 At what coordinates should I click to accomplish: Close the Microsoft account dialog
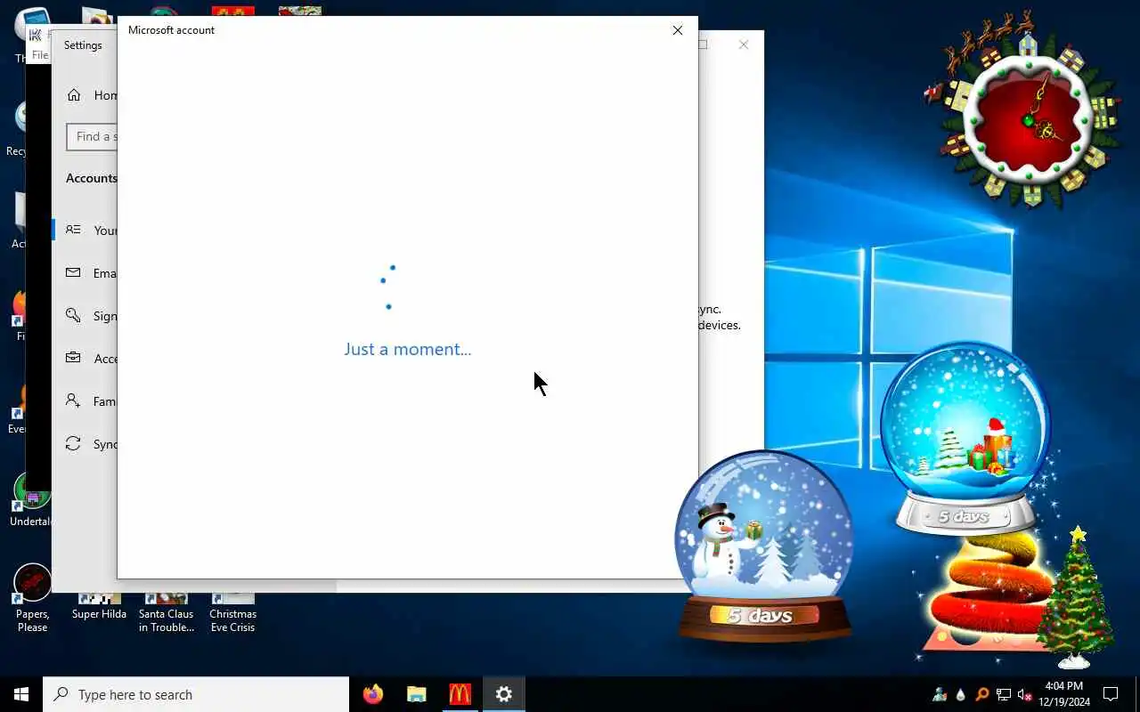coord(678,30)
